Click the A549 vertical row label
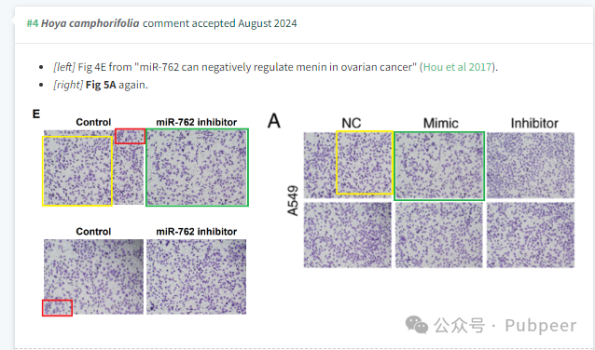This screenshot has height=350, width=595. click(293, 200)
